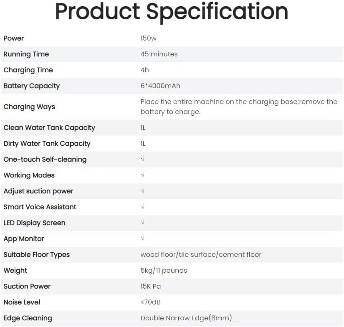
Task: Click the Power row label
Action: coord(14,38)
